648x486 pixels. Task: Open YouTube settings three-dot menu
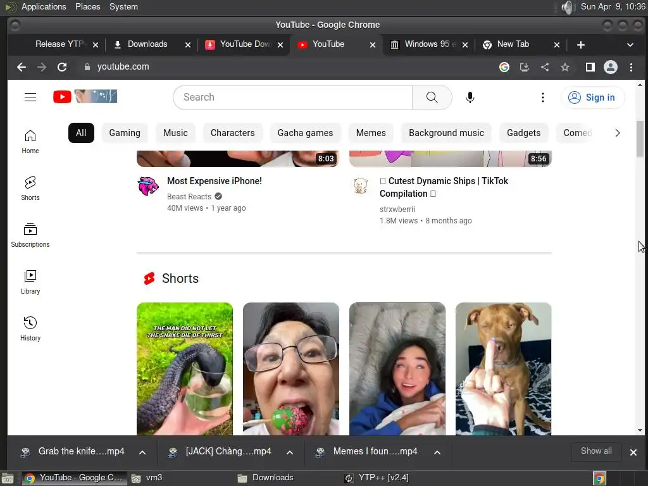[542, 97]
